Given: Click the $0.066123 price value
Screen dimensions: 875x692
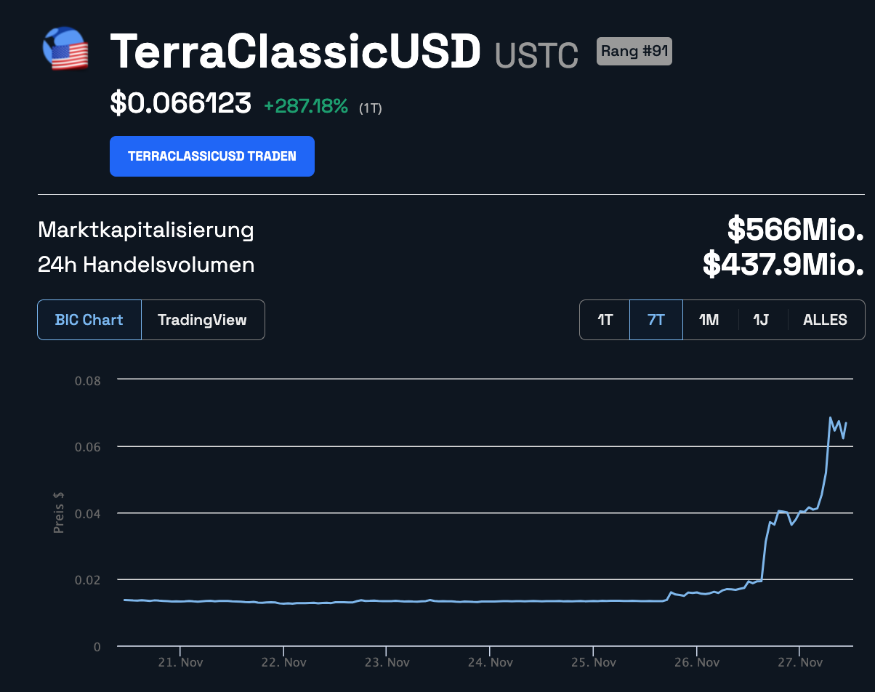Looking at the screenshot, I should pyautogui.click(x=180, y=104).
